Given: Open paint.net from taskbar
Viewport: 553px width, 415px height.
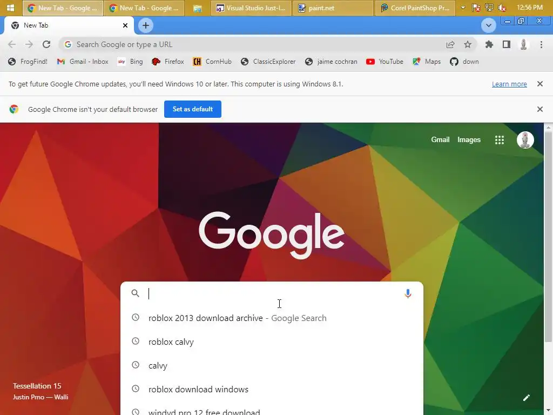Looking at the screenshot, I should (333, 8).
